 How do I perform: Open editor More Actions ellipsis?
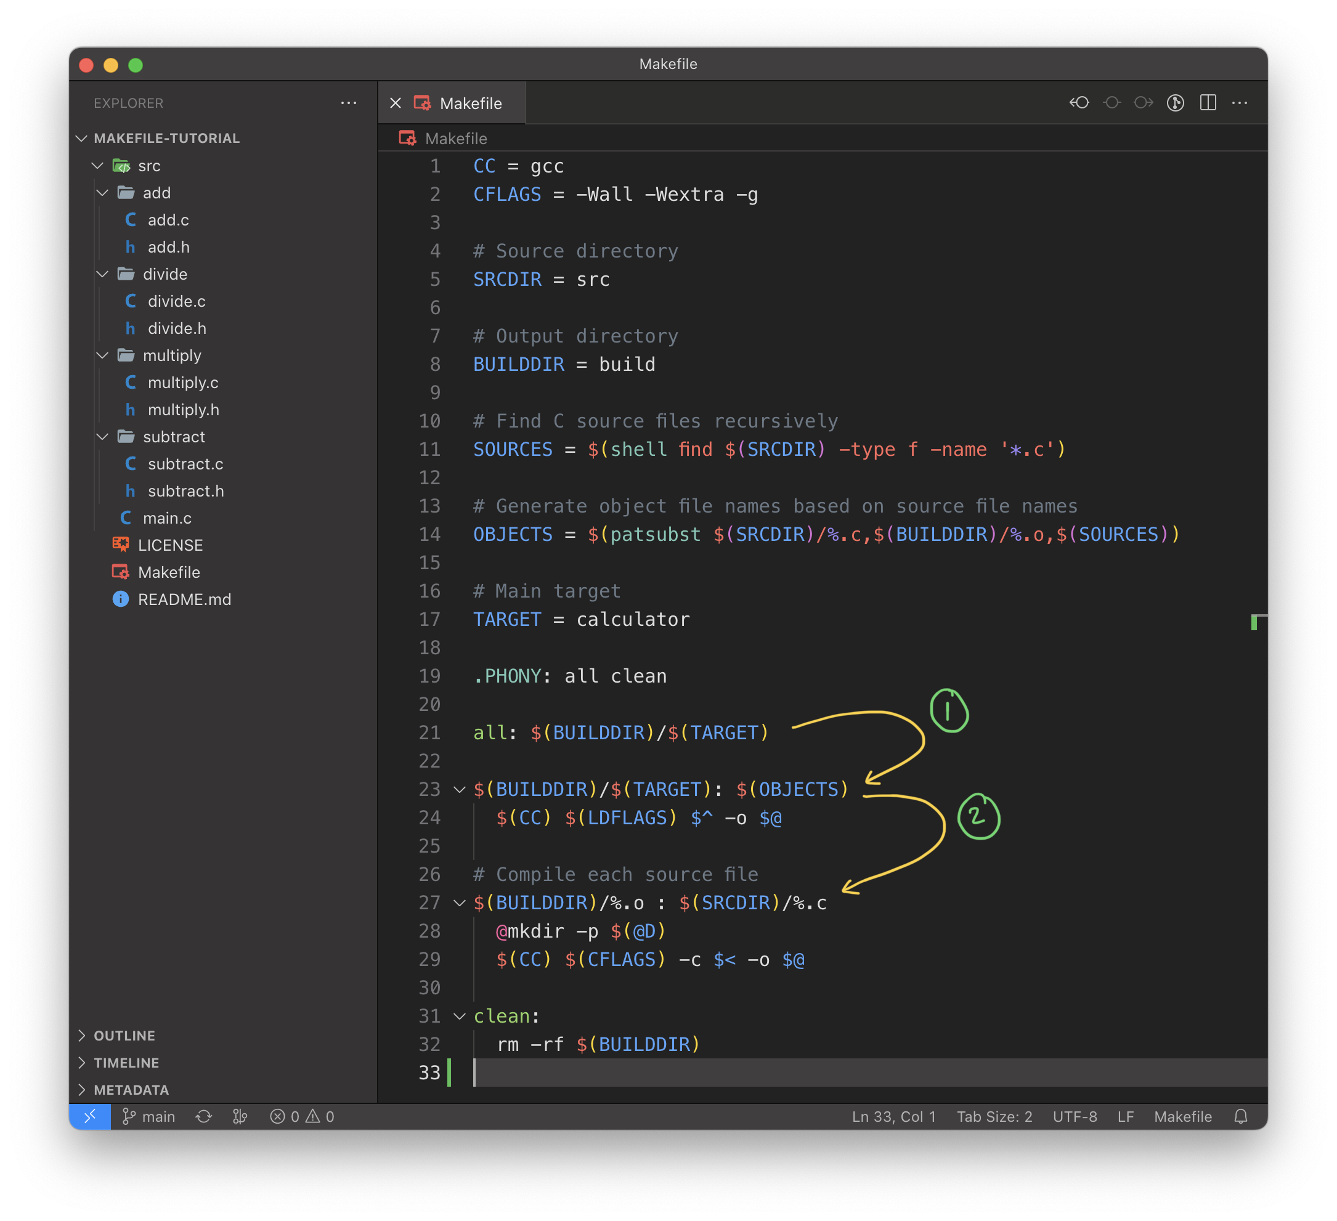tap(1240, 103)
